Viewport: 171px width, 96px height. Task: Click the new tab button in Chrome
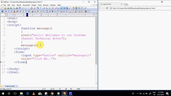(x=126, y=4)
